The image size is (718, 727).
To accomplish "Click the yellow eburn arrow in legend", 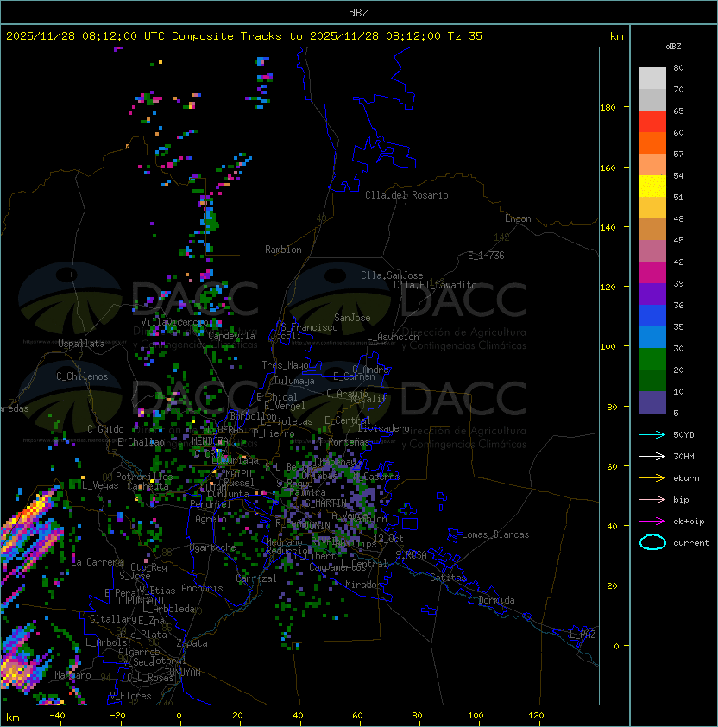I will click(x=652, y=478).
